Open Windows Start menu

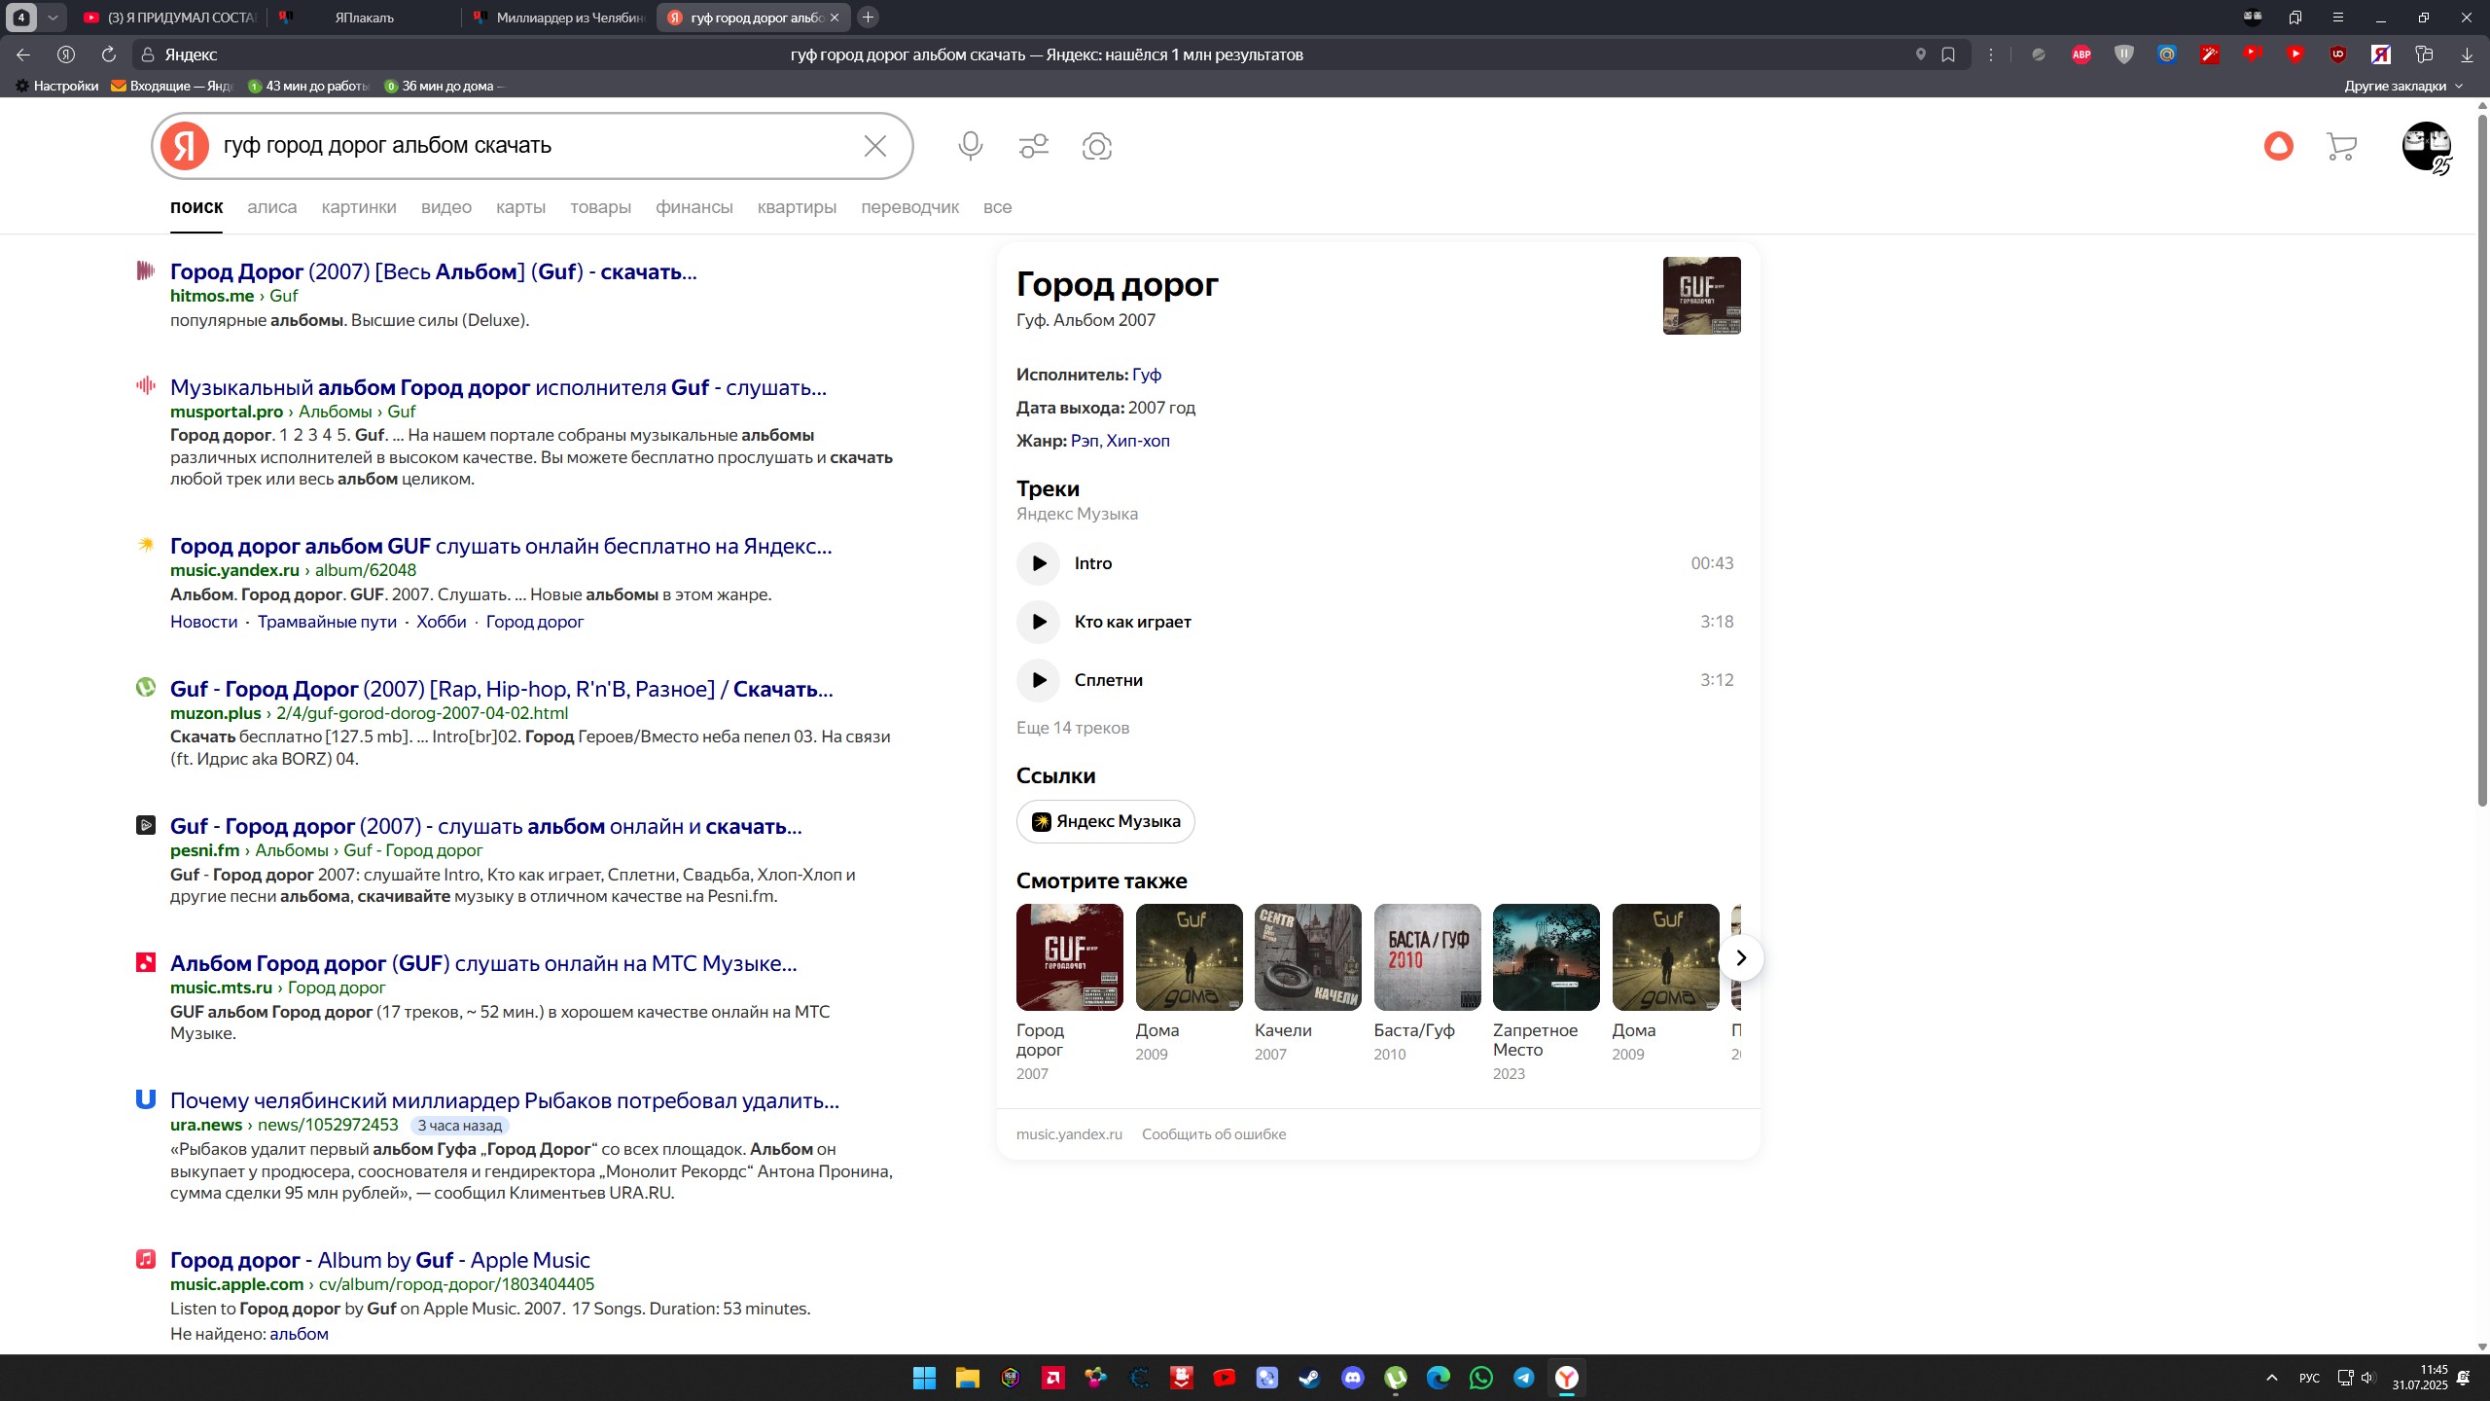point(924,1378)
